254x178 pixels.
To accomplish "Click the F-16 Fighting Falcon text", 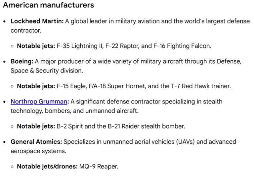I will tap(182, 46).
